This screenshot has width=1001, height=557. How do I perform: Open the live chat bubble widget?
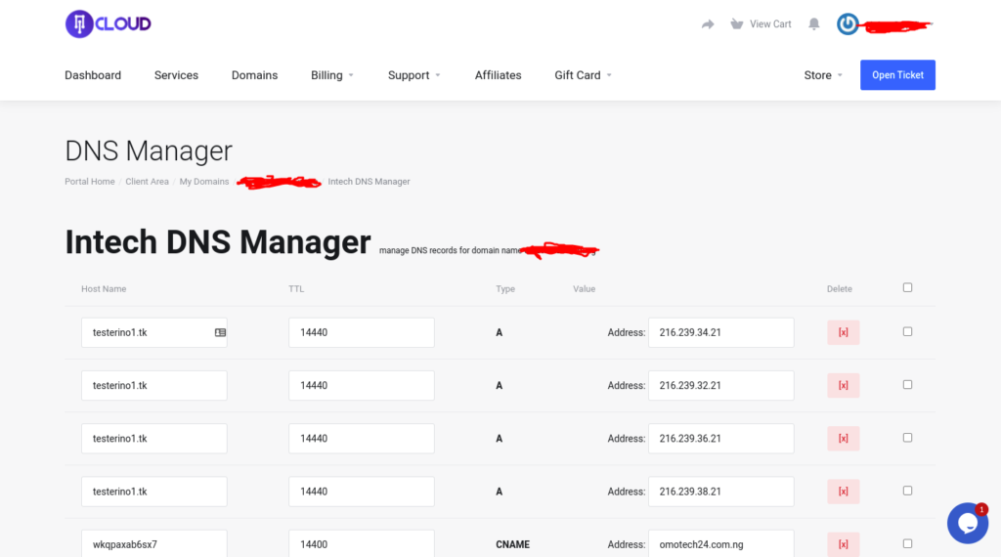[967, 523]
